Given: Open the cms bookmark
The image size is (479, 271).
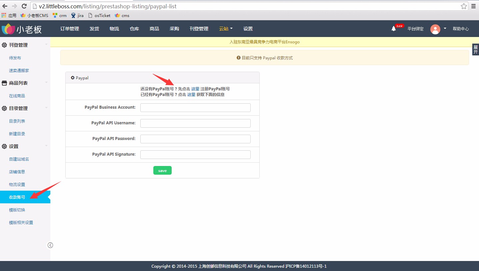Looking at the screenshot, I should pos(122,15).
